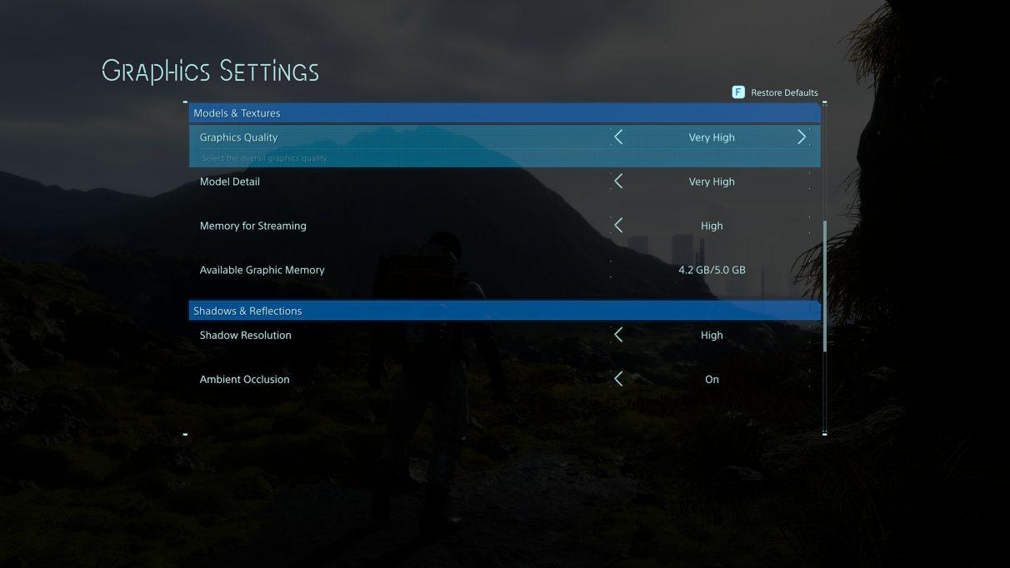The height and width of the screenshot is (568, 1010).
Task: Click the left arrow for Graphics Quality
Action: click(x=617, y=137)
